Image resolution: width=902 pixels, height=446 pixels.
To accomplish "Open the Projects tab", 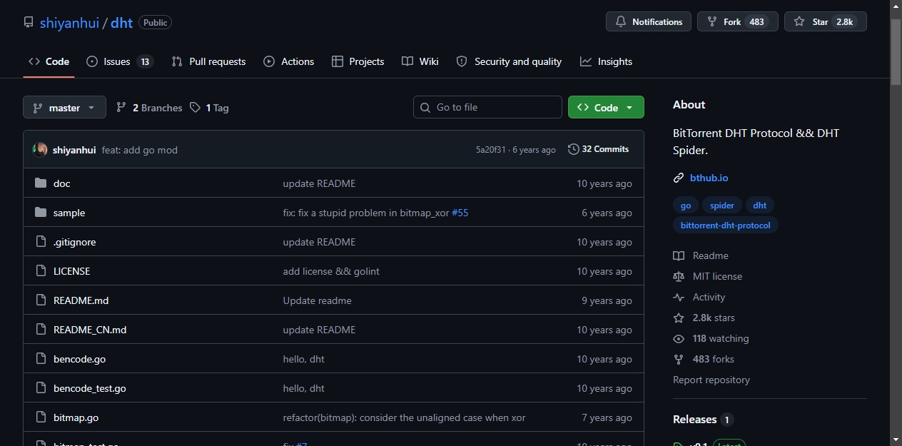I will pos(358,61).
